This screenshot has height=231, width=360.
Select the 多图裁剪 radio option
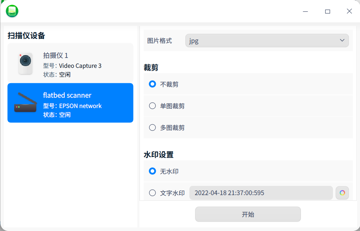click(x=153, y=128)
